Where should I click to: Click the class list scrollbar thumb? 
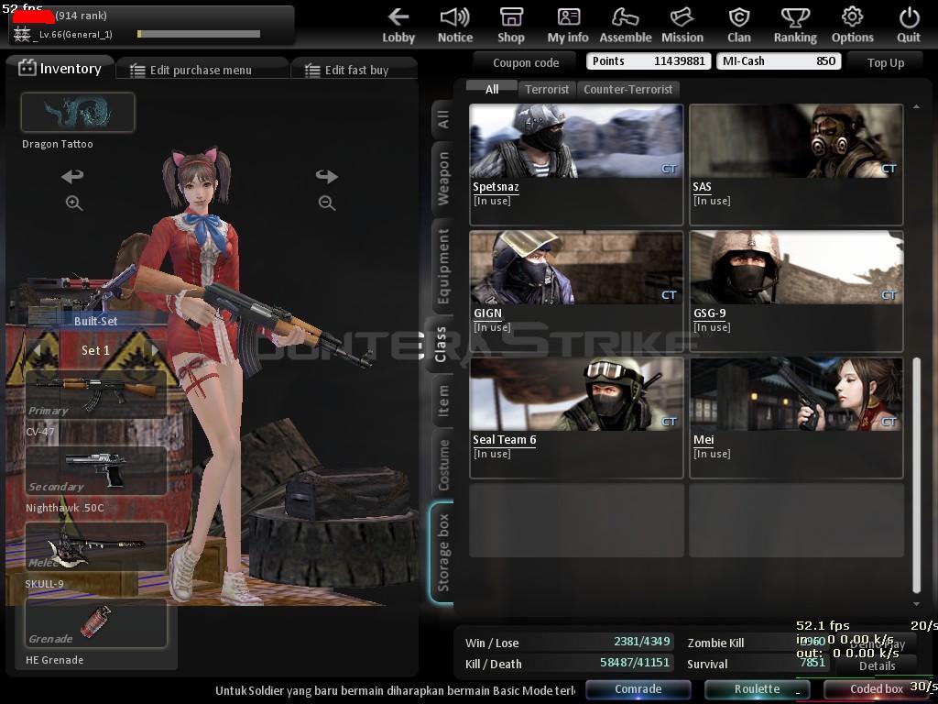tap(916, 476)
